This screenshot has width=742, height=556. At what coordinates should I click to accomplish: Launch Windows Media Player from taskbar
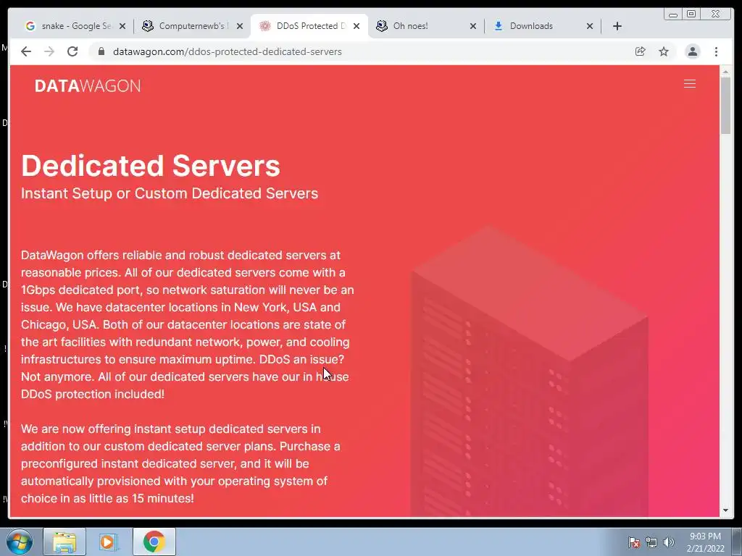coord(109,542)
